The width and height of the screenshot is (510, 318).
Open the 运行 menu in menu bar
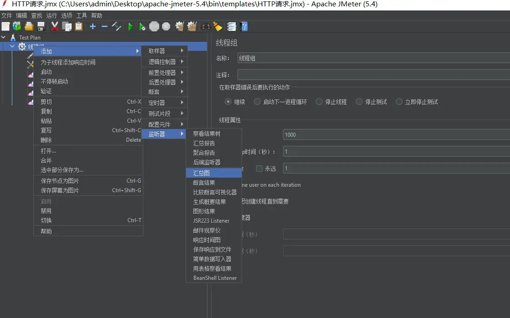tap(51, 15)
